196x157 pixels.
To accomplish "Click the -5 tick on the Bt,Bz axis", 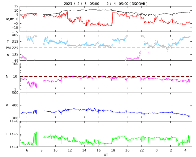I will coord(16,23).
